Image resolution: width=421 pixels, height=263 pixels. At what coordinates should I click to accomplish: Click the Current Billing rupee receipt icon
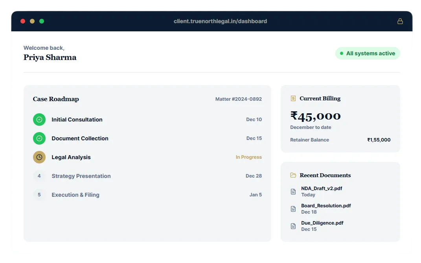pos(293,98)
